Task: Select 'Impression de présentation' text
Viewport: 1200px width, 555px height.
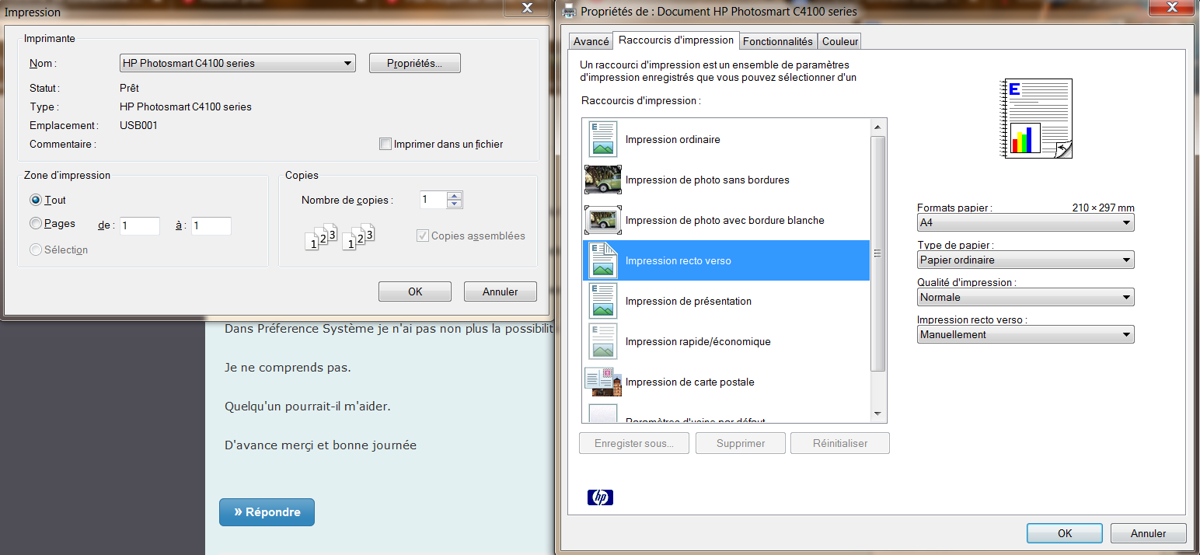Action: click(x=689, y=302)
